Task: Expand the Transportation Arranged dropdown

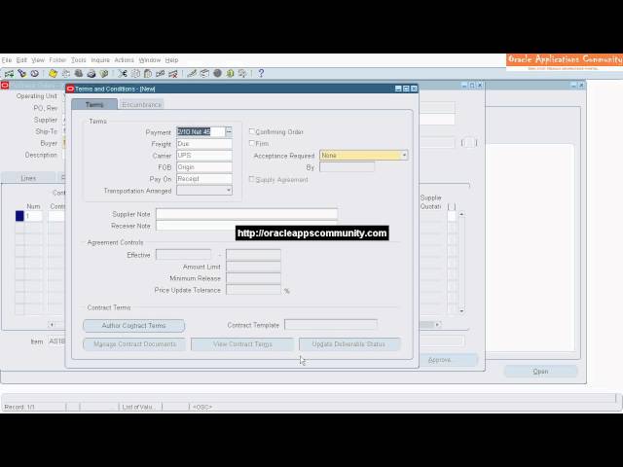Action: [229, 191]
